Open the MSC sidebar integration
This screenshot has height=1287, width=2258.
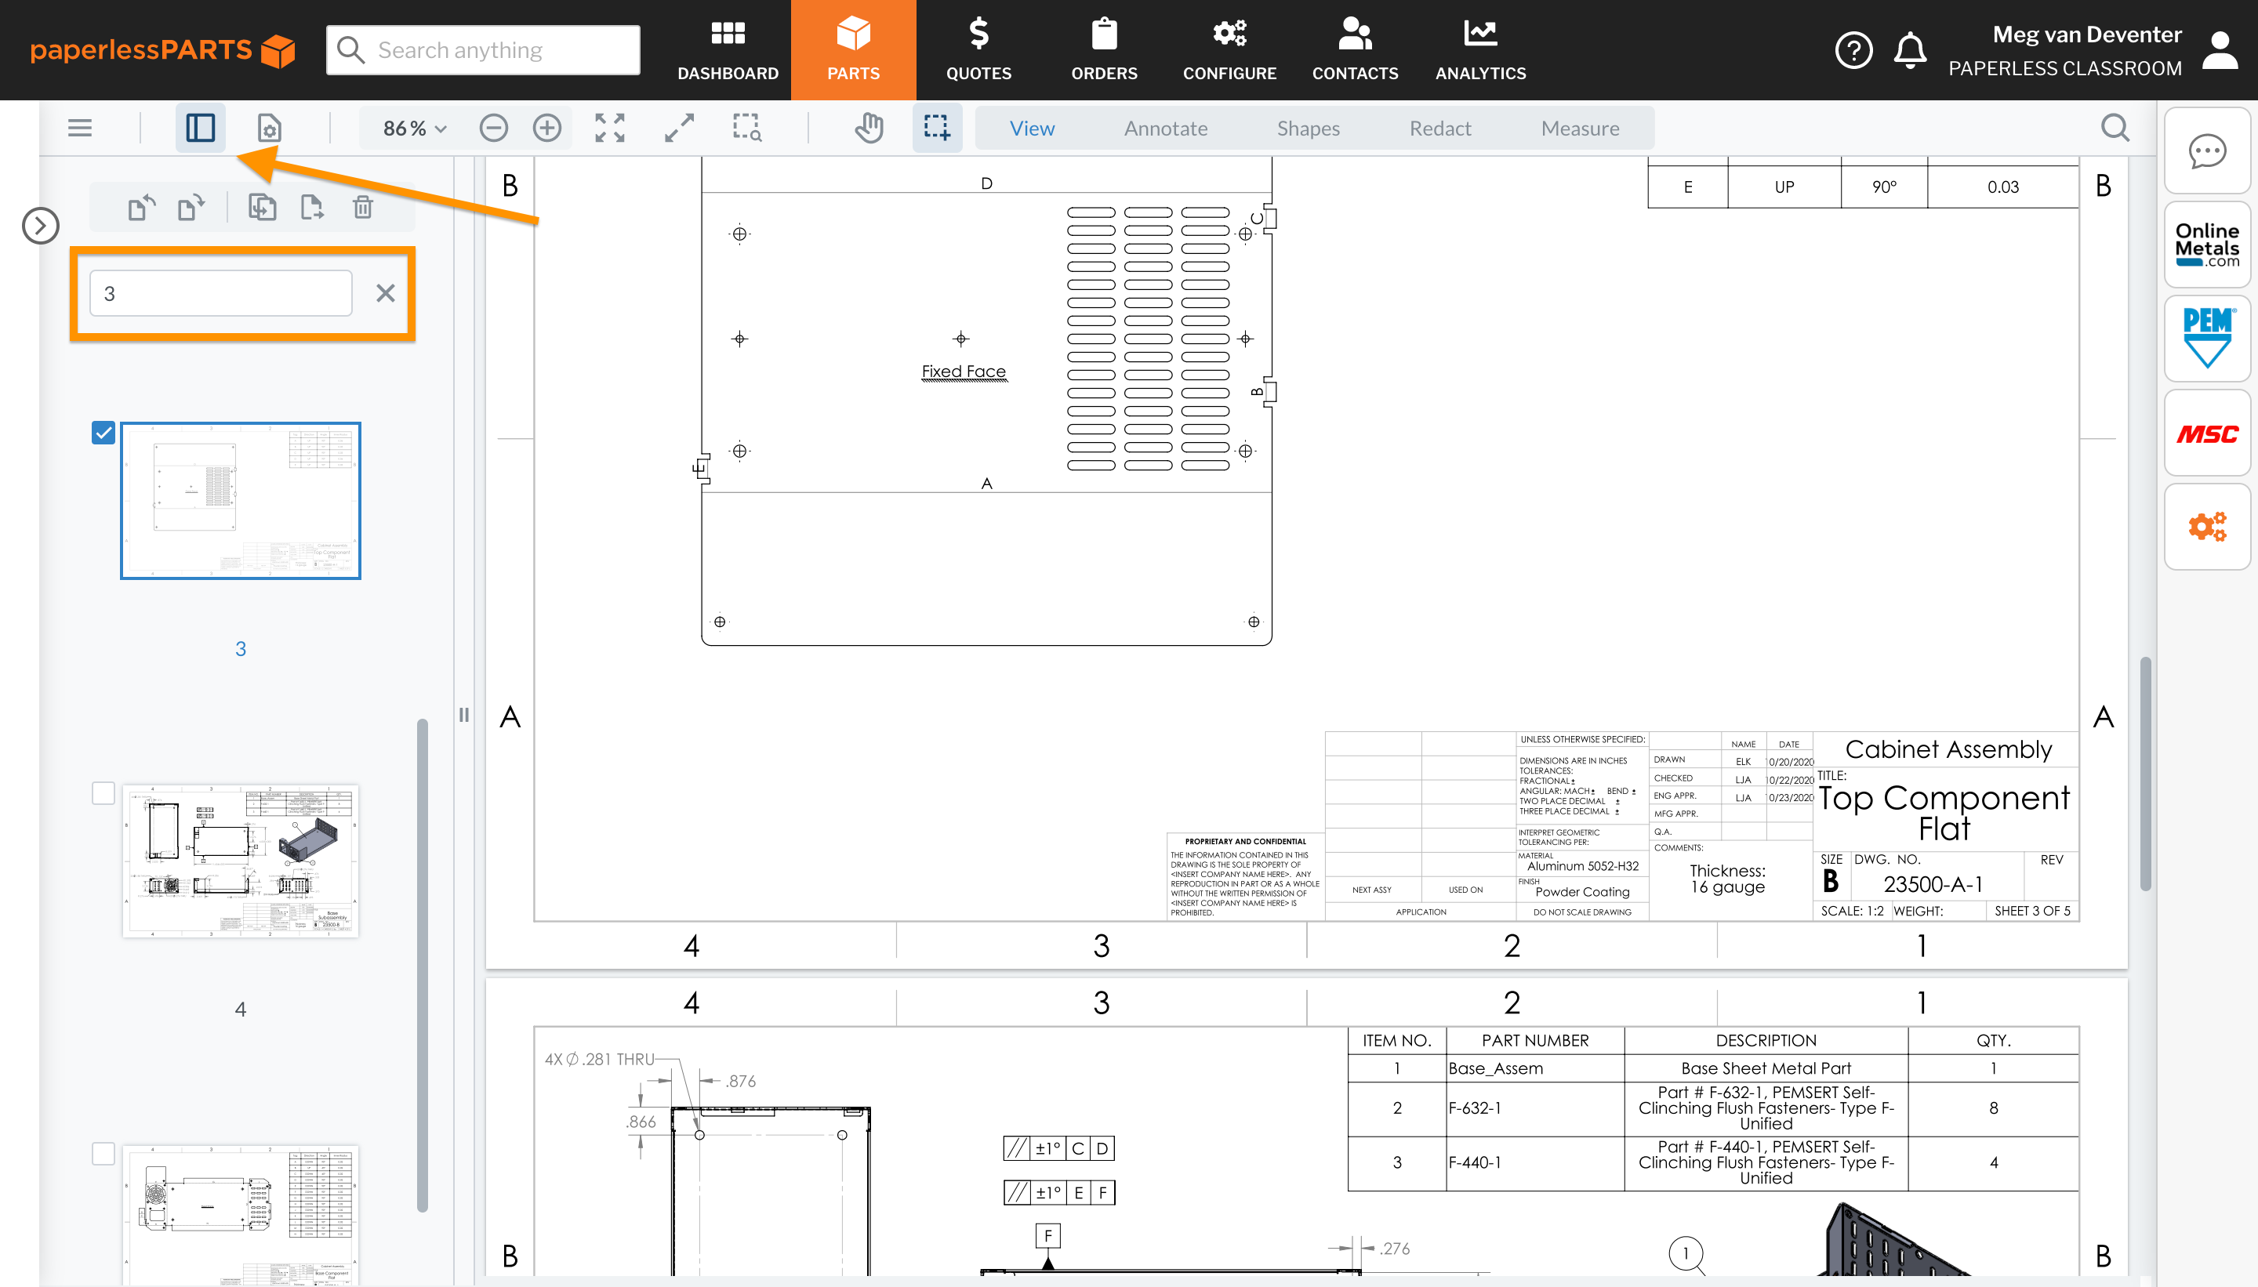click(2208, 433)
